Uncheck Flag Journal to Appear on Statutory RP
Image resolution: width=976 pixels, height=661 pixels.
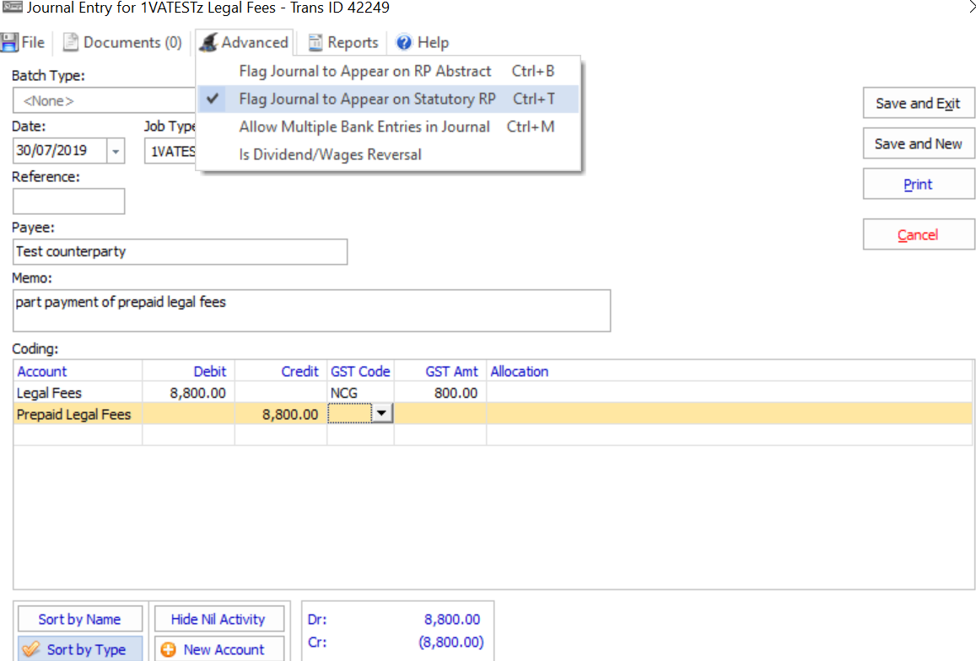[367, 99]
